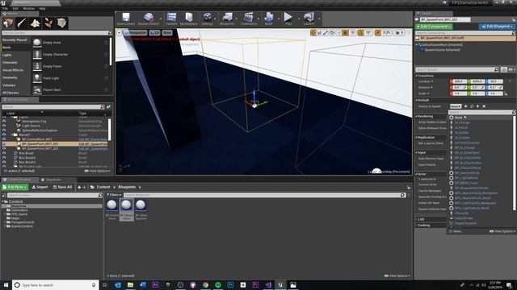This screenshot has height=290, width=517.
Task: Select the Place mode icon
Action: point(8,23)
